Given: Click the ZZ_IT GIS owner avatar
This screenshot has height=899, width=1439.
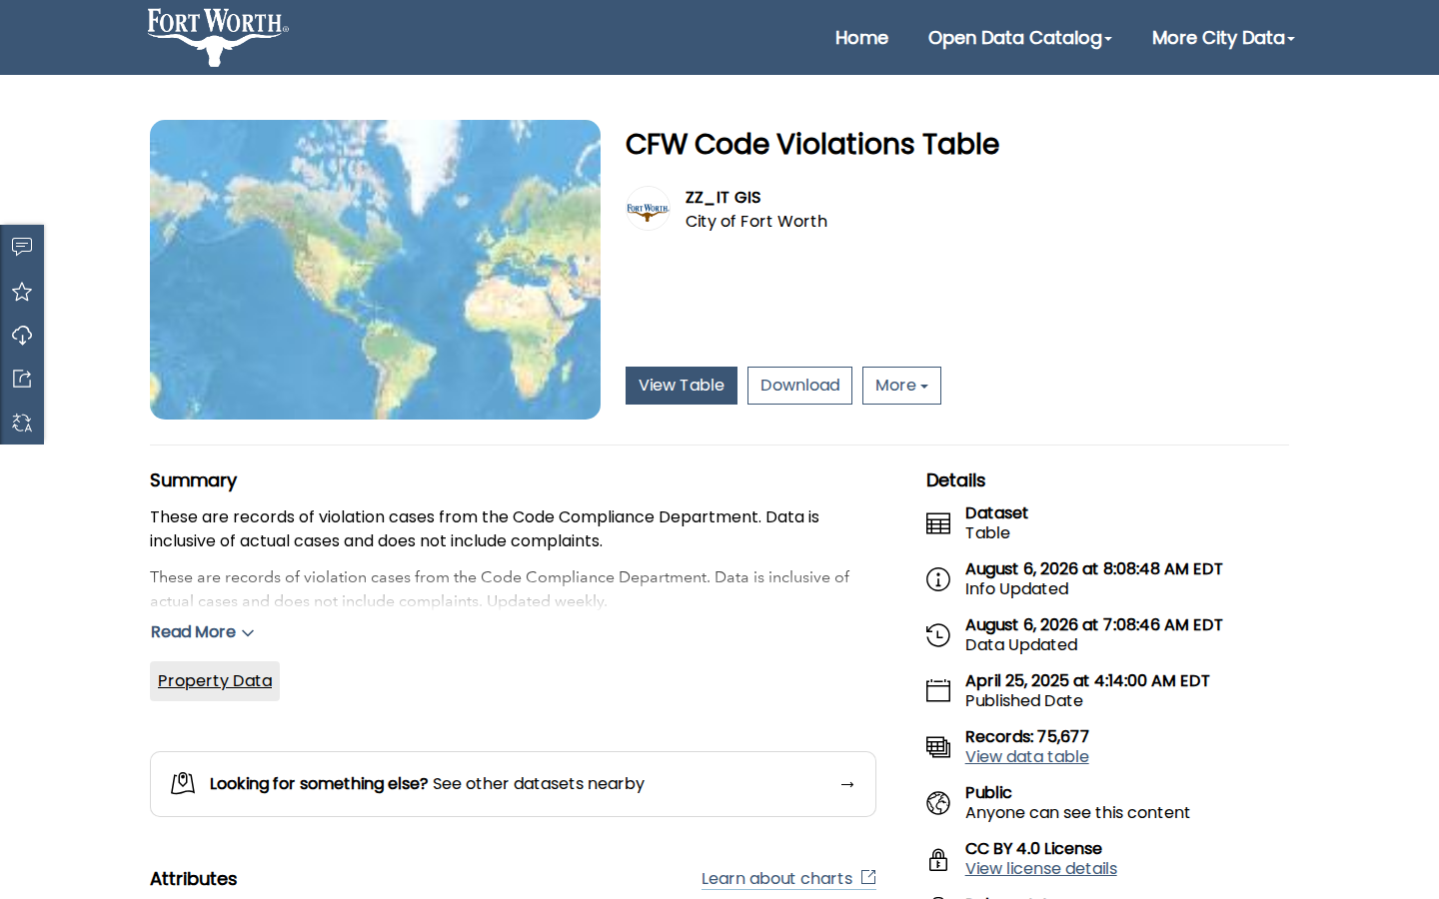Looking at the screenshot, I should (648, 209).
